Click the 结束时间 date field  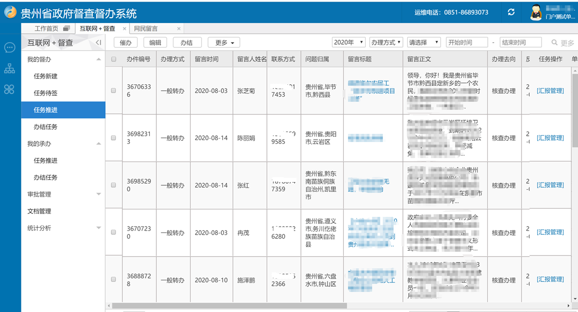point(521,42)
